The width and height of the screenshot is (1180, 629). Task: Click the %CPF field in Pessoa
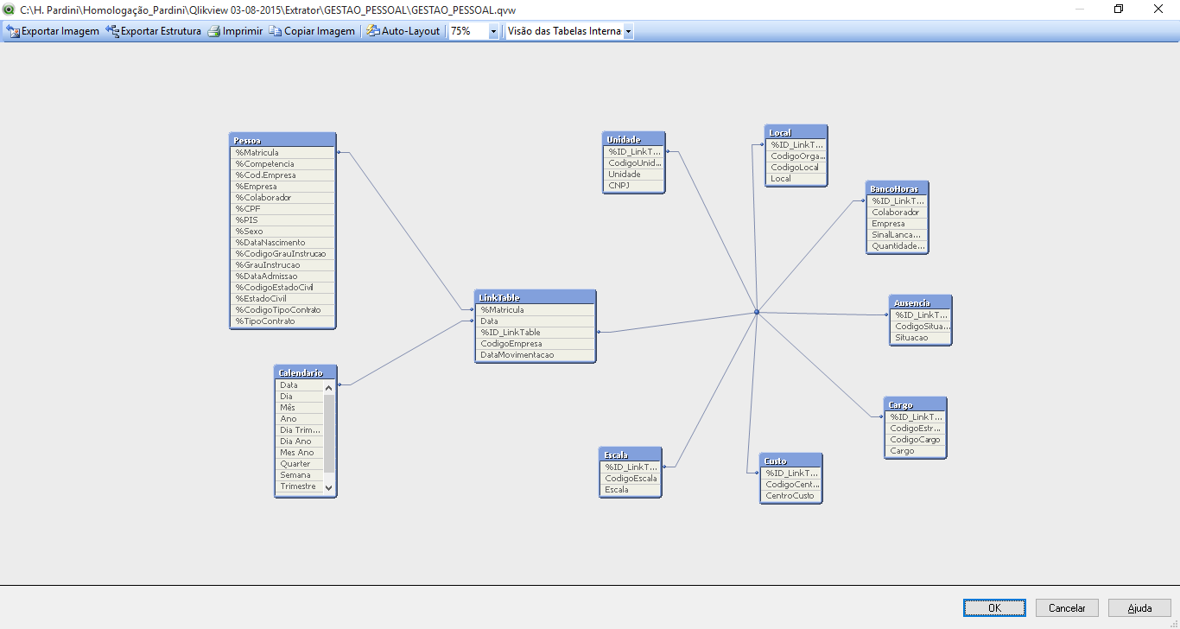[283, 208]
